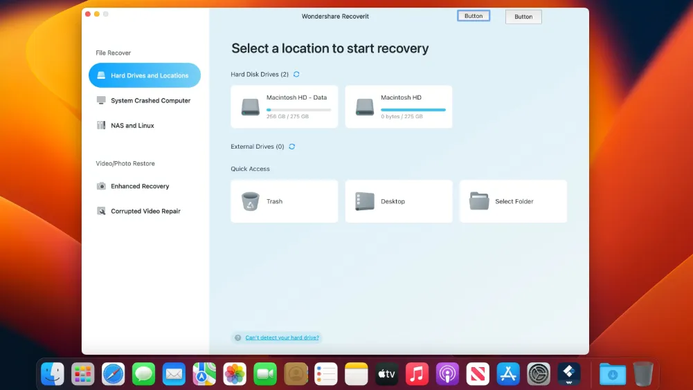This screenshot has height=390, width=693.
Task: Open Mail from the dock
Action: pos(174,374)
